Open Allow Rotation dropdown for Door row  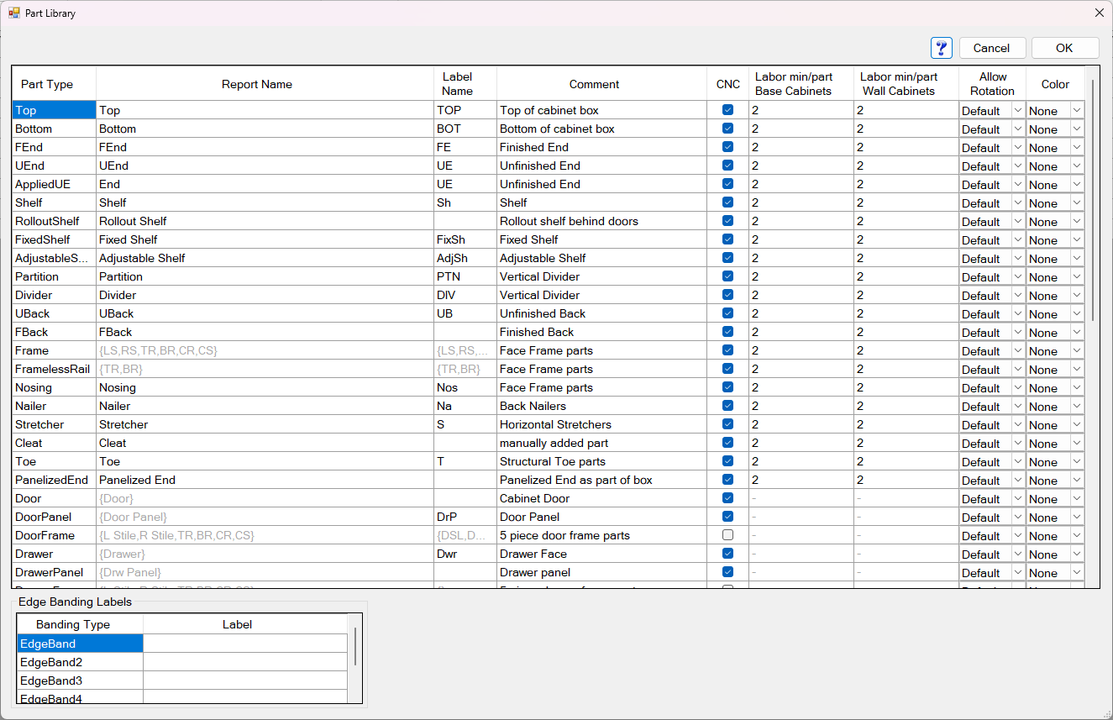coord(1017,499)
